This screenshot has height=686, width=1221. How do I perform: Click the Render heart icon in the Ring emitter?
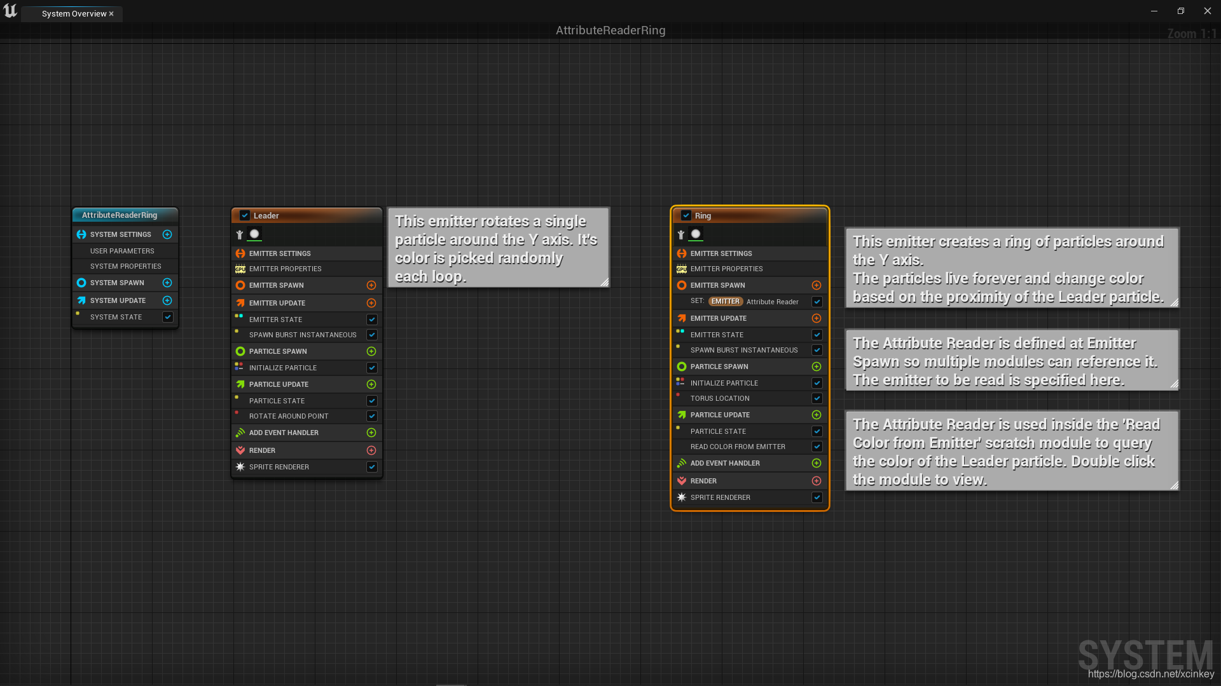pos(681,481)
